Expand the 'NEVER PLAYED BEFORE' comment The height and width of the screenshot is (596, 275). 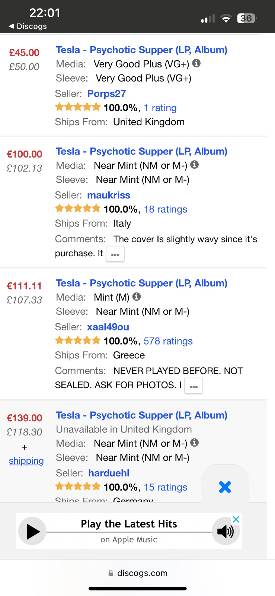[x=194, y=386]
